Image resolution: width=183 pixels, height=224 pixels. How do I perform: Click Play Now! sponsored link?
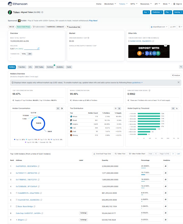tap(93, 20)
